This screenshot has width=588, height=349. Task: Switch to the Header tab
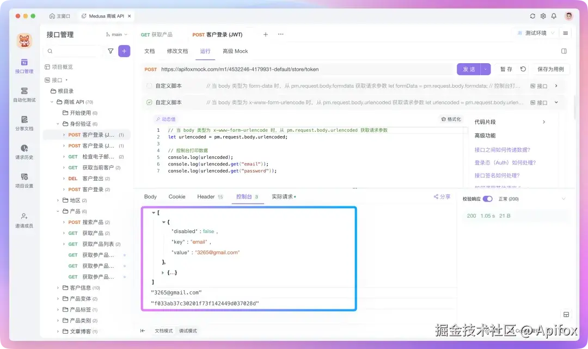tap(210, 197)
